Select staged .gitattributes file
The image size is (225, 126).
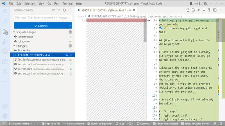coord(43,37)
